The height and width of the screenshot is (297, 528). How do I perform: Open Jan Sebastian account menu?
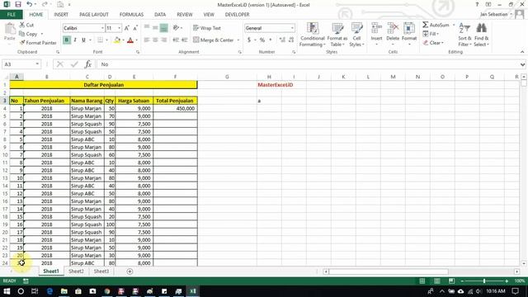(x=496, y=15)
